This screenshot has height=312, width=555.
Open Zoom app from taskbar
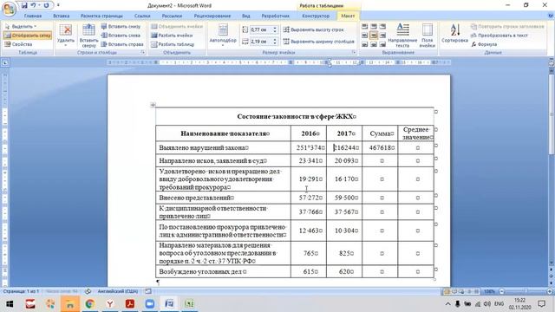point(150,304)
